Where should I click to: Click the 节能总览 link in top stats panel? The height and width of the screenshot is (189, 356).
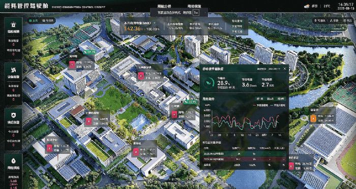(x=237, y=32)
